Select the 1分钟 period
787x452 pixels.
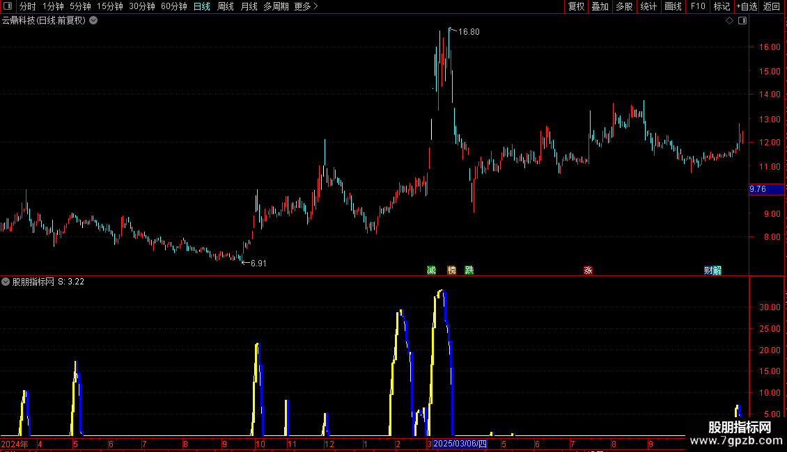point(53,6)
